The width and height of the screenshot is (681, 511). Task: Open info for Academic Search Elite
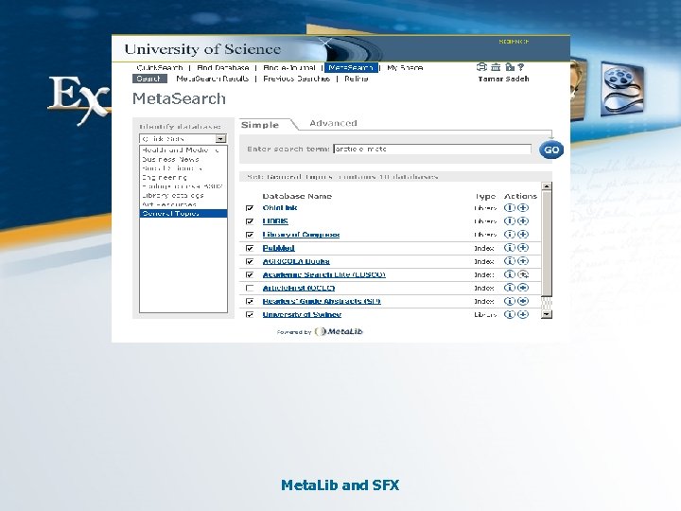[x=510, y=274]
